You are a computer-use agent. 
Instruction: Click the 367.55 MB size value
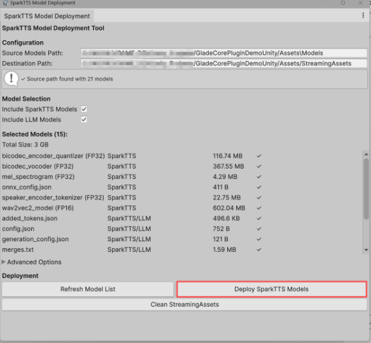228,166
